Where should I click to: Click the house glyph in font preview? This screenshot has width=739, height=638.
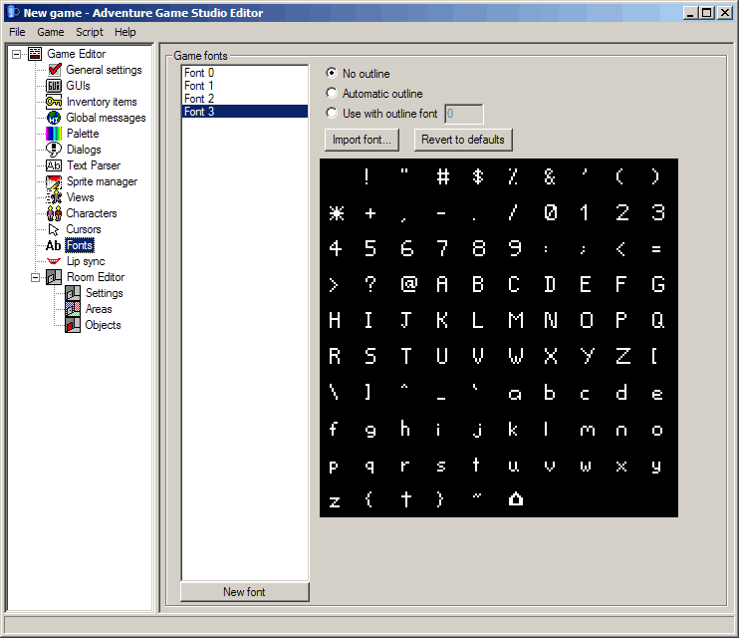[516, 498]
